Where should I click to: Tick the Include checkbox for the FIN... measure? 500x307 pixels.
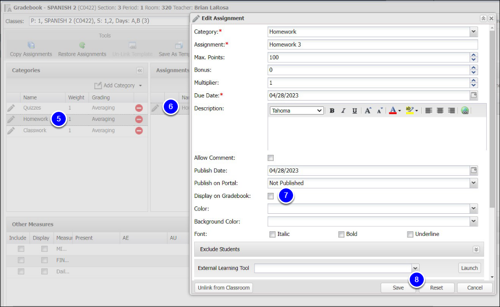[21, 260]
